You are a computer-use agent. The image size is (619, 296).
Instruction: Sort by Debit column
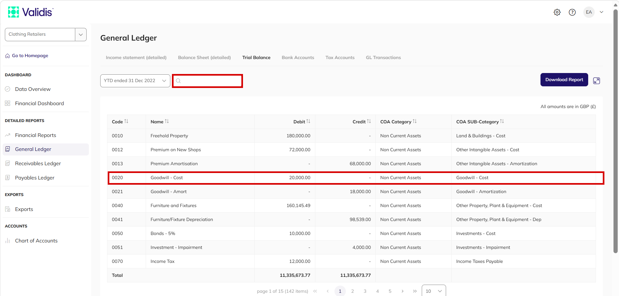pos(308,121)
